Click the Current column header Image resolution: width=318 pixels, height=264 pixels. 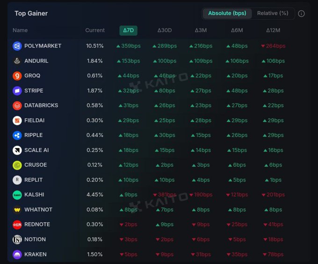click(95, 30)
